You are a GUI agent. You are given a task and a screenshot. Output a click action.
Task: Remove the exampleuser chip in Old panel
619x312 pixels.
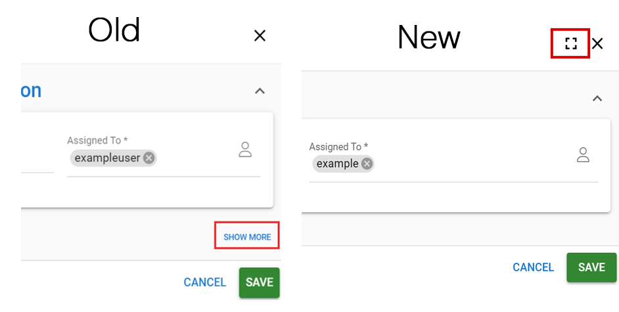(x=149, y=158)
